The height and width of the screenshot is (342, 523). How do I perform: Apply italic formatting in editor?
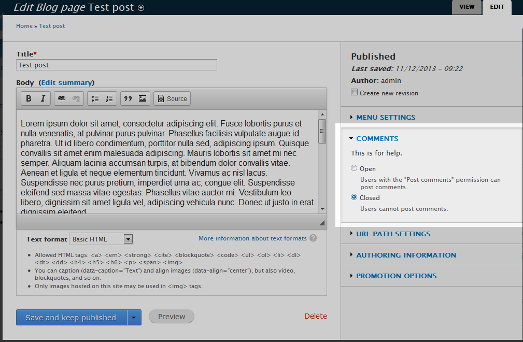tap(43, 98)
